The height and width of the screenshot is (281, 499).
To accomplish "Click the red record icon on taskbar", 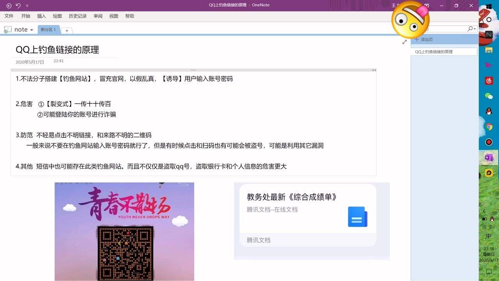I will [x=489, y=142].
